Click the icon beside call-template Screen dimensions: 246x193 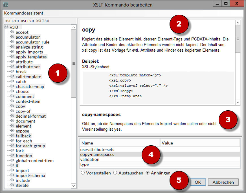[x=12, y=77]
